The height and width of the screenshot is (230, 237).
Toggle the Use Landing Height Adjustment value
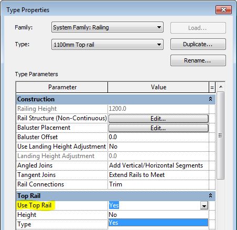tap(158, 147)
